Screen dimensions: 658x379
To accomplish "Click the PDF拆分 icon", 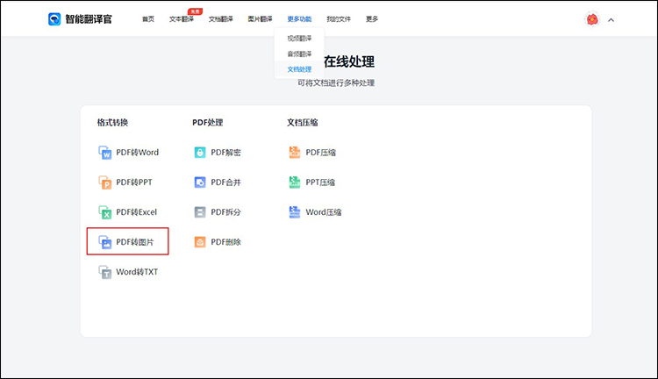I will coord(200,212).
